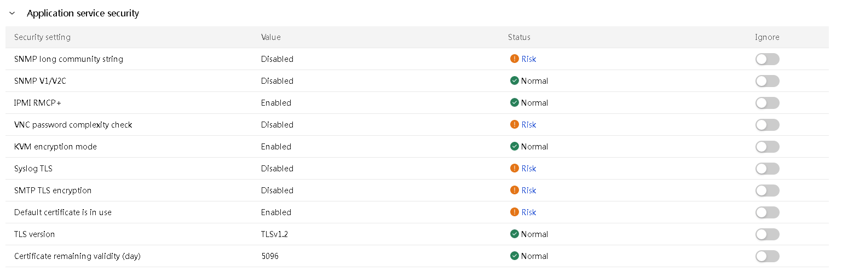This screenshot has width=842, height=271.
Task: Toggle Ignore for SNMP long community string
Action: pos(767,59)
